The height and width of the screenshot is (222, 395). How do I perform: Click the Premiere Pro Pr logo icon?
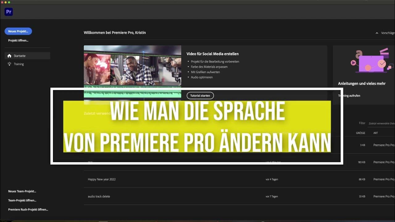9,12
